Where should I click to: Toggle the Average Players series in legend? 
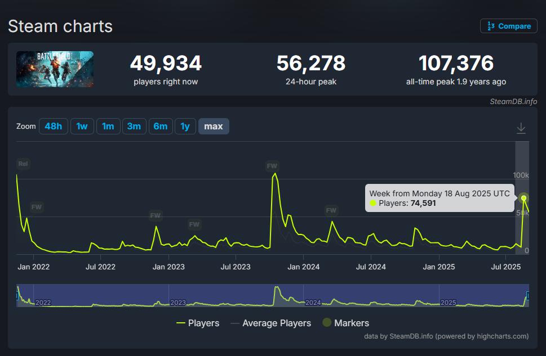(x=271, y=323)
